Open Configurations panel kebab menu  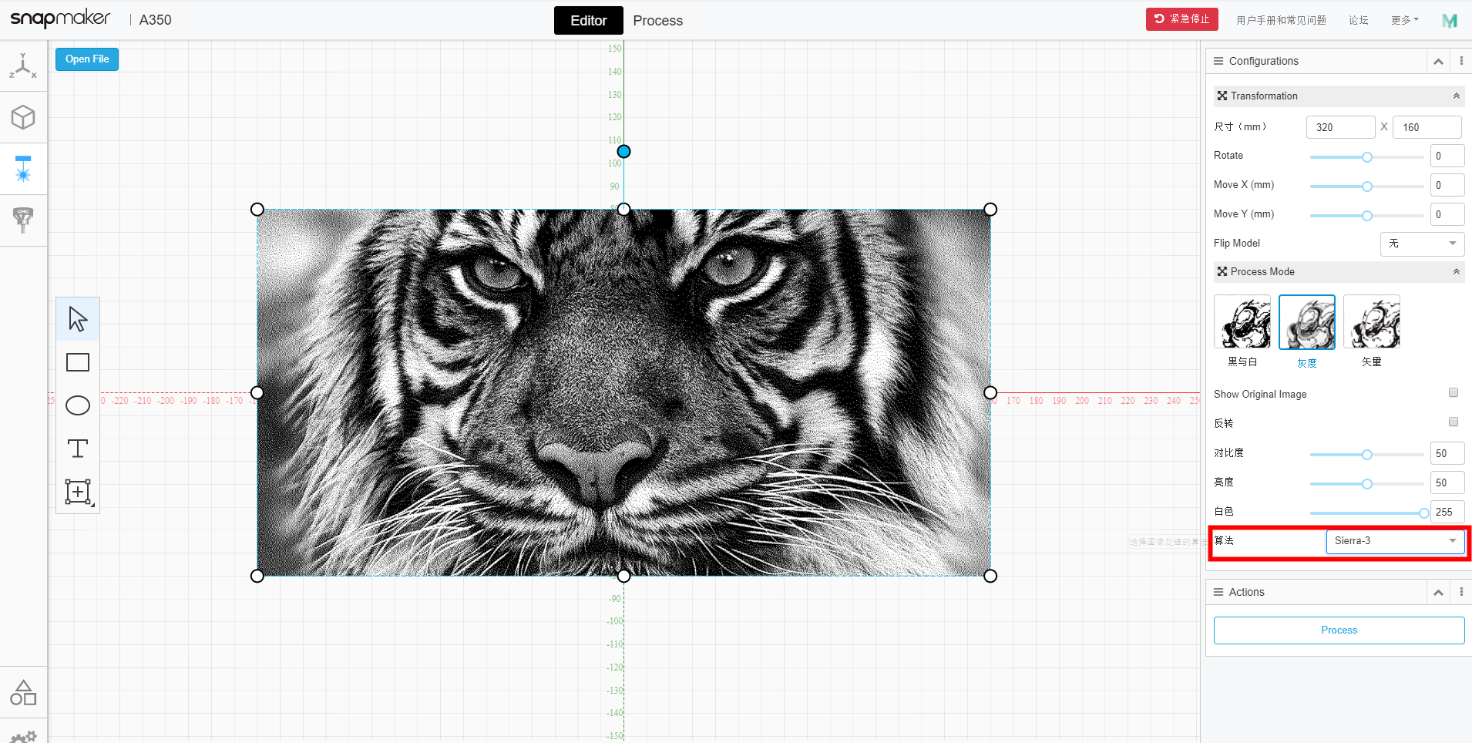coord(1461,61)
